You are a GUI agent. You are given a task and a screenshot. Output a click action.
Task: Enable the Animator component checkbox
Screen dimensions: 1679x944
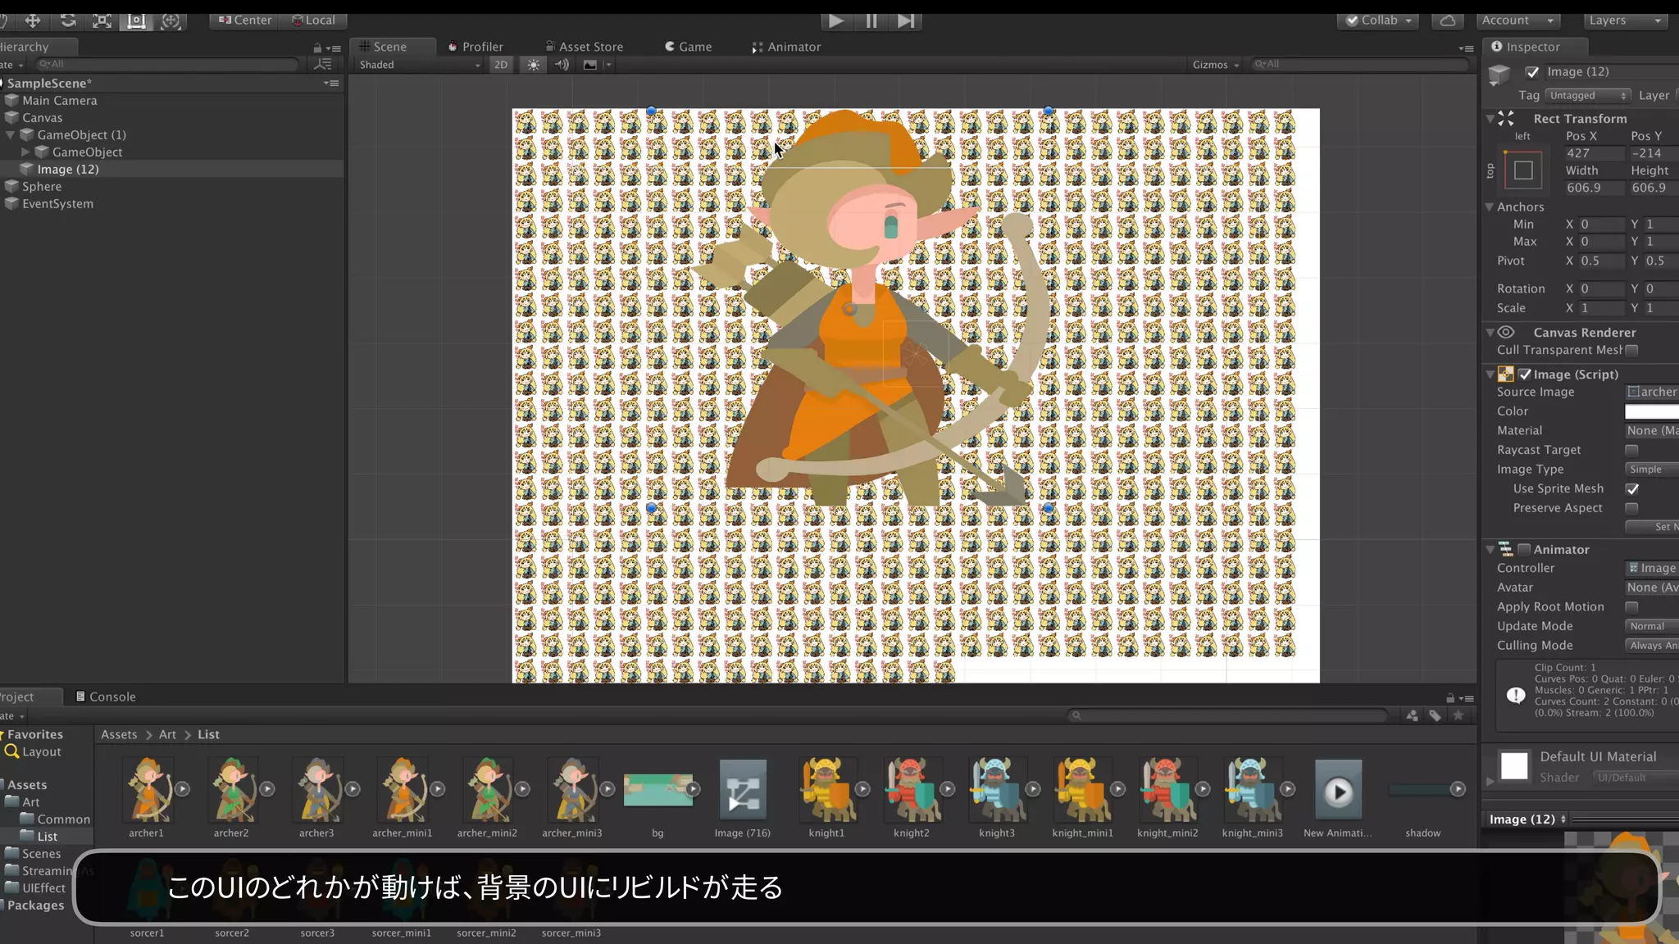[x=1524, y=550]
